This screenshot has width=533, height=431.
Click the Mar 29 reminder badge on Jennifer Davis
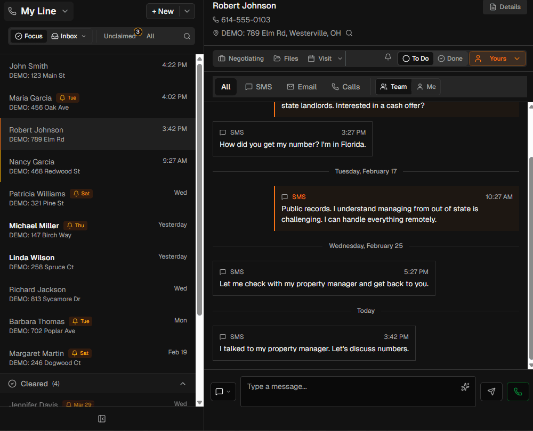click(78, 404)
